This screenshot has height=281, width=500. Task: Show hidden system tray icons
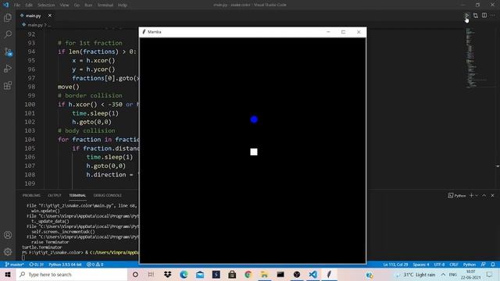(x=443, y=274)
